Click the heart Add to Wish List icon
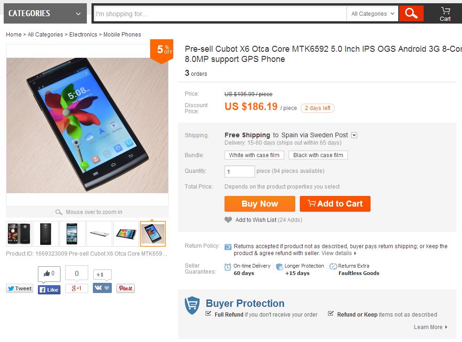The image size is (462, 342). (228, 220)
